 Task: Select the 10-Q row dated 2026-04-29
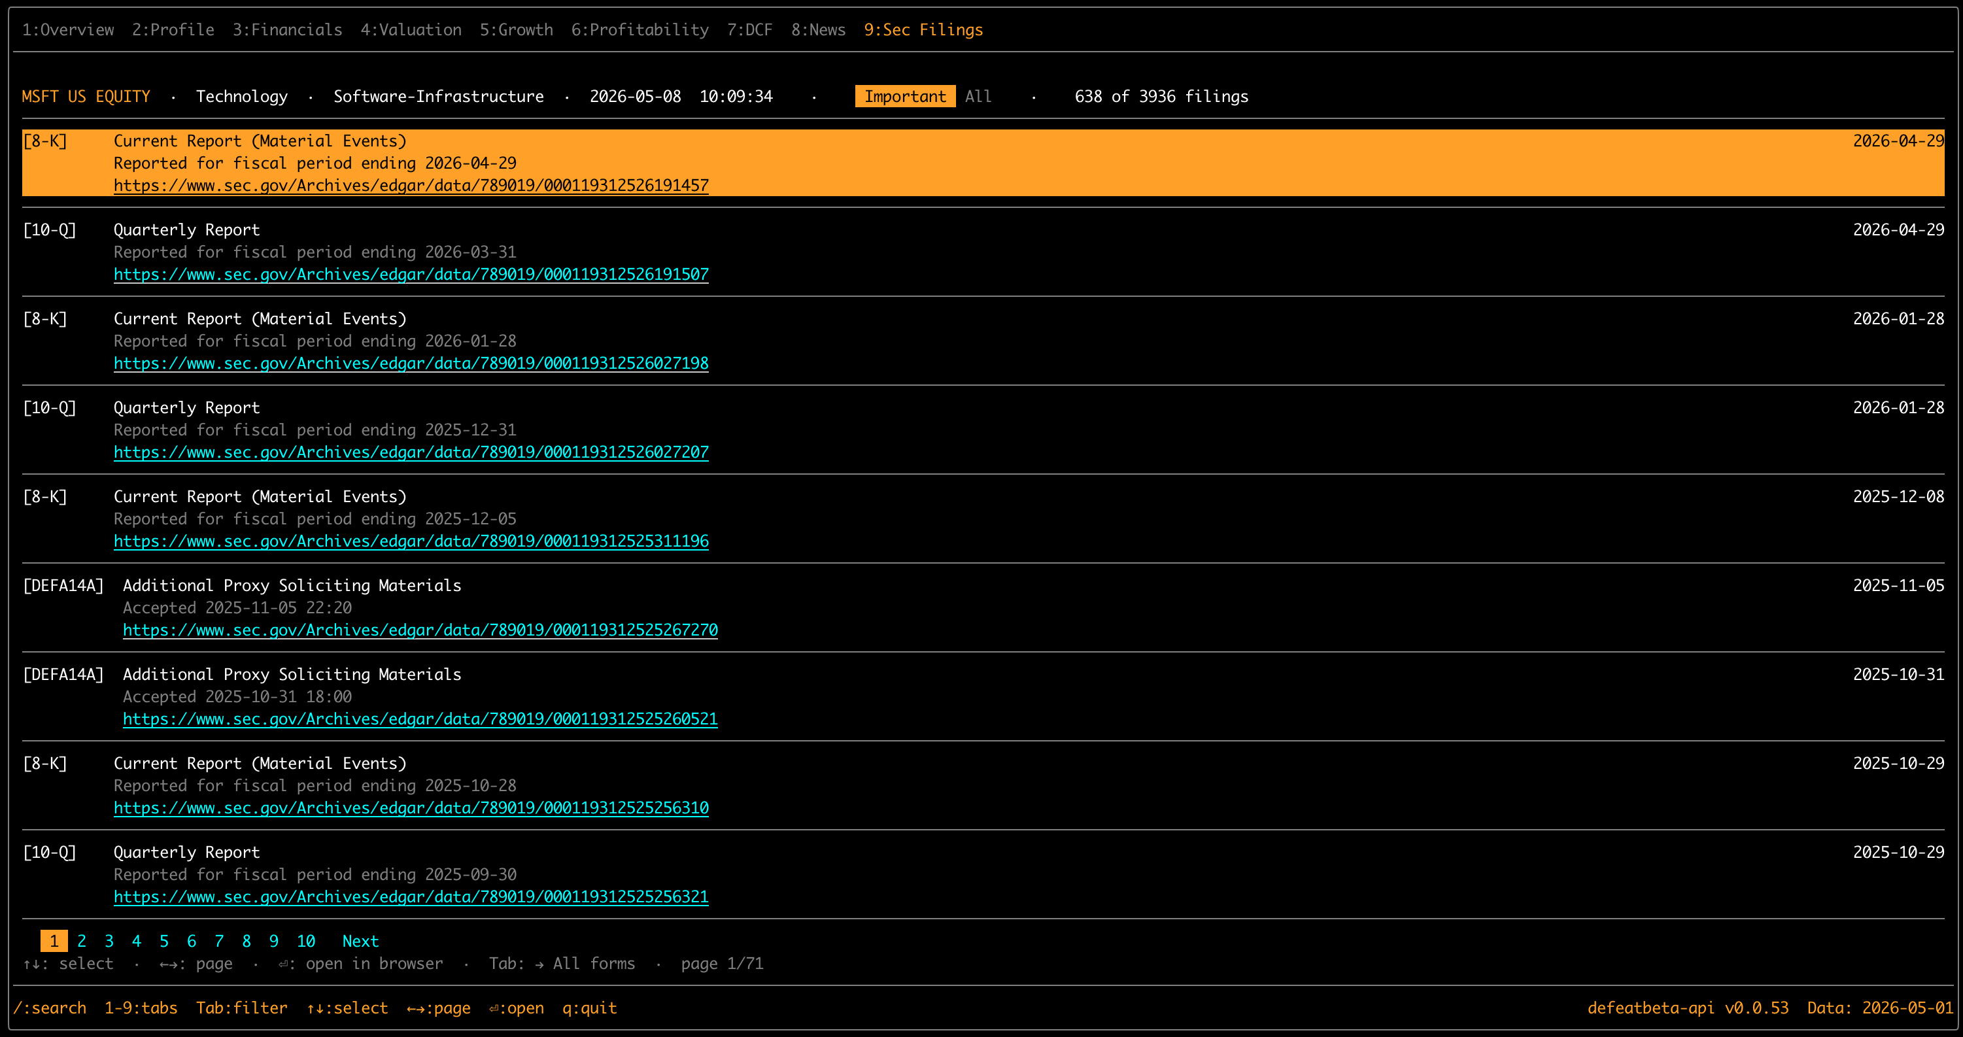coord(983,252)
